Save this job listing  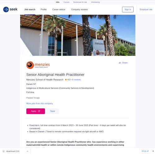click(53, 111)
